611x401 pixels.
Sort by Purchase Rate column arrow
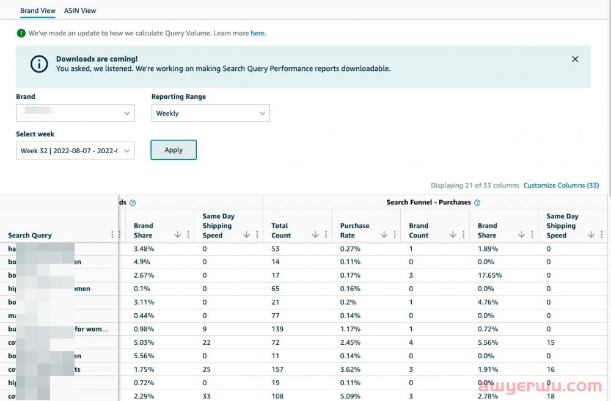coord(384,235)
